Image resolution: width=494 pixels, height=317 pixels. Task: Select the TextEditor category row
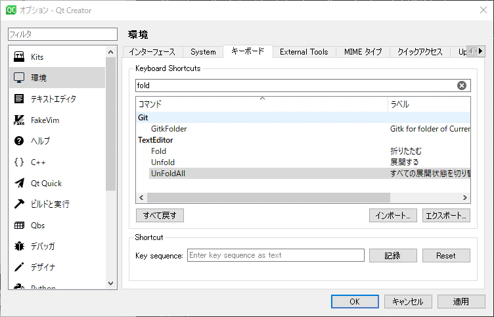pos(303,139)
